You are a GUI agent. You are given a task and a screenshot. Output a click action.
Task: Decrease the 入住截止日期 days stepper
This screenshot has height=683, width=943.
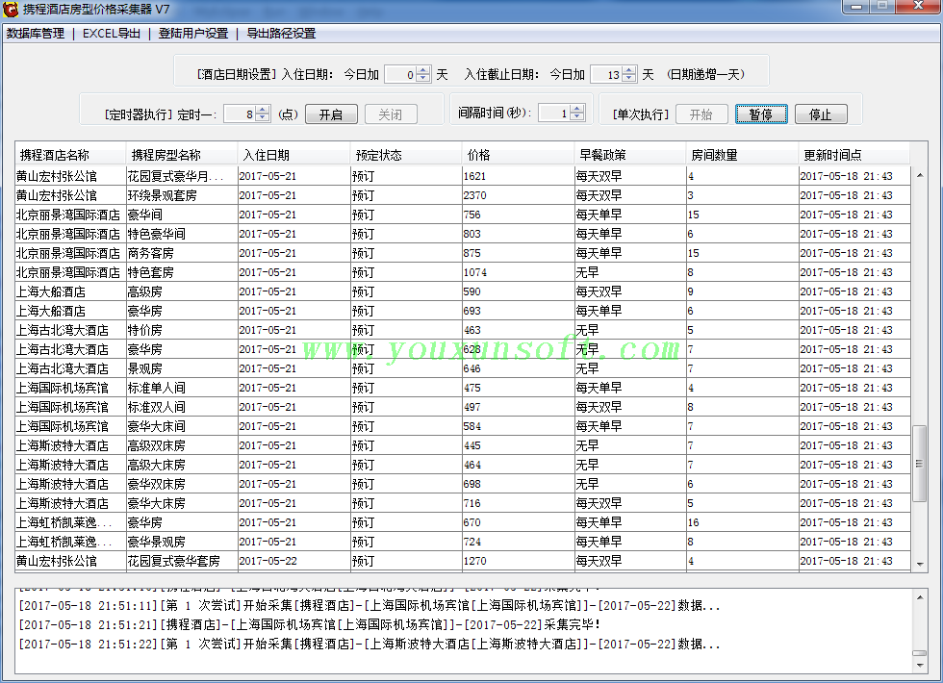[629, 78]
